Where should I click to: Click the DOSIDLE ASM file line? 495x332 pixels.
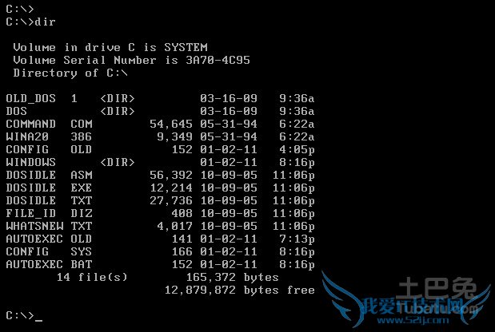click(160, 175)
